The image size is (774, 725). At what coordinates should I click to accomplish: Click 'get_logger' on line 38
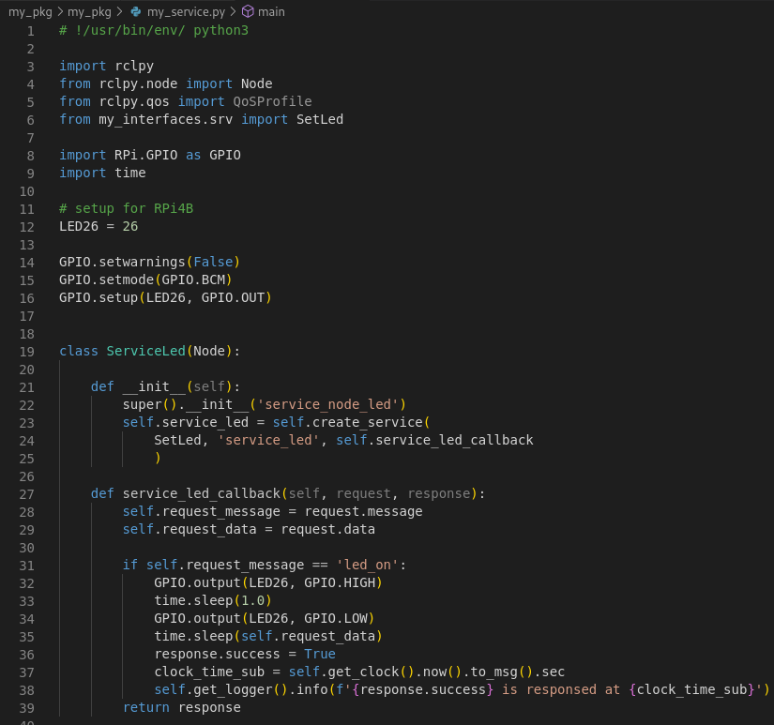[233, 689]
